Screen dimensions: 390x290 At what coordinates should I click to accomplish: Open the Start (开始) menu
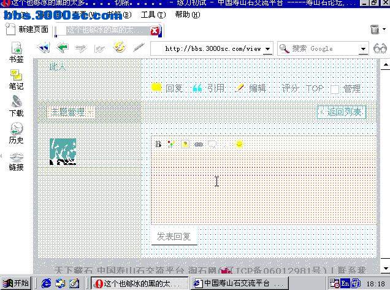coord(16,283)
